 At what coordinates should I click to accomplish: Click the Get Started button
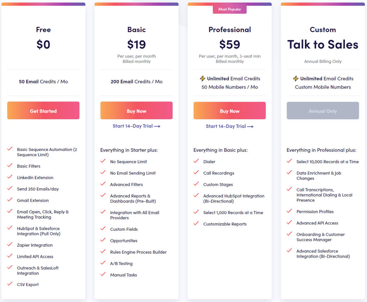[43, 111]
